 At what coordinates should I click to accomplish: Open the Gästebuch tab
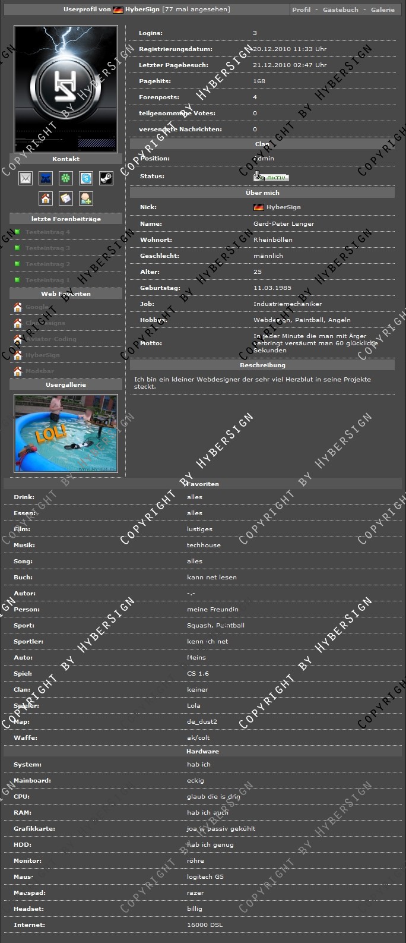click(x=340, y=10)
